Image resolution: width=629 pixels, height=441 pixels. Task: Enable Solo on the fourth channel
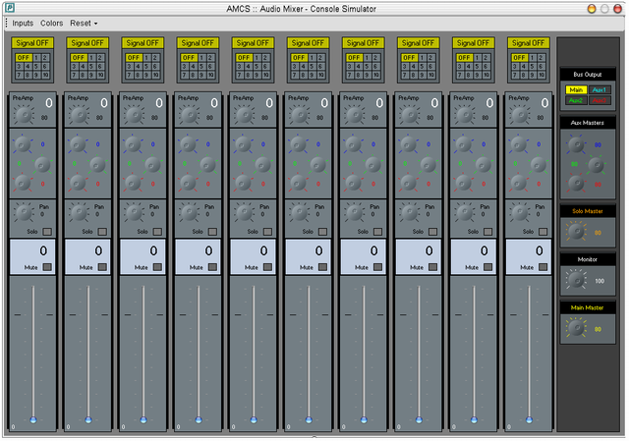[x=212, y=232]
